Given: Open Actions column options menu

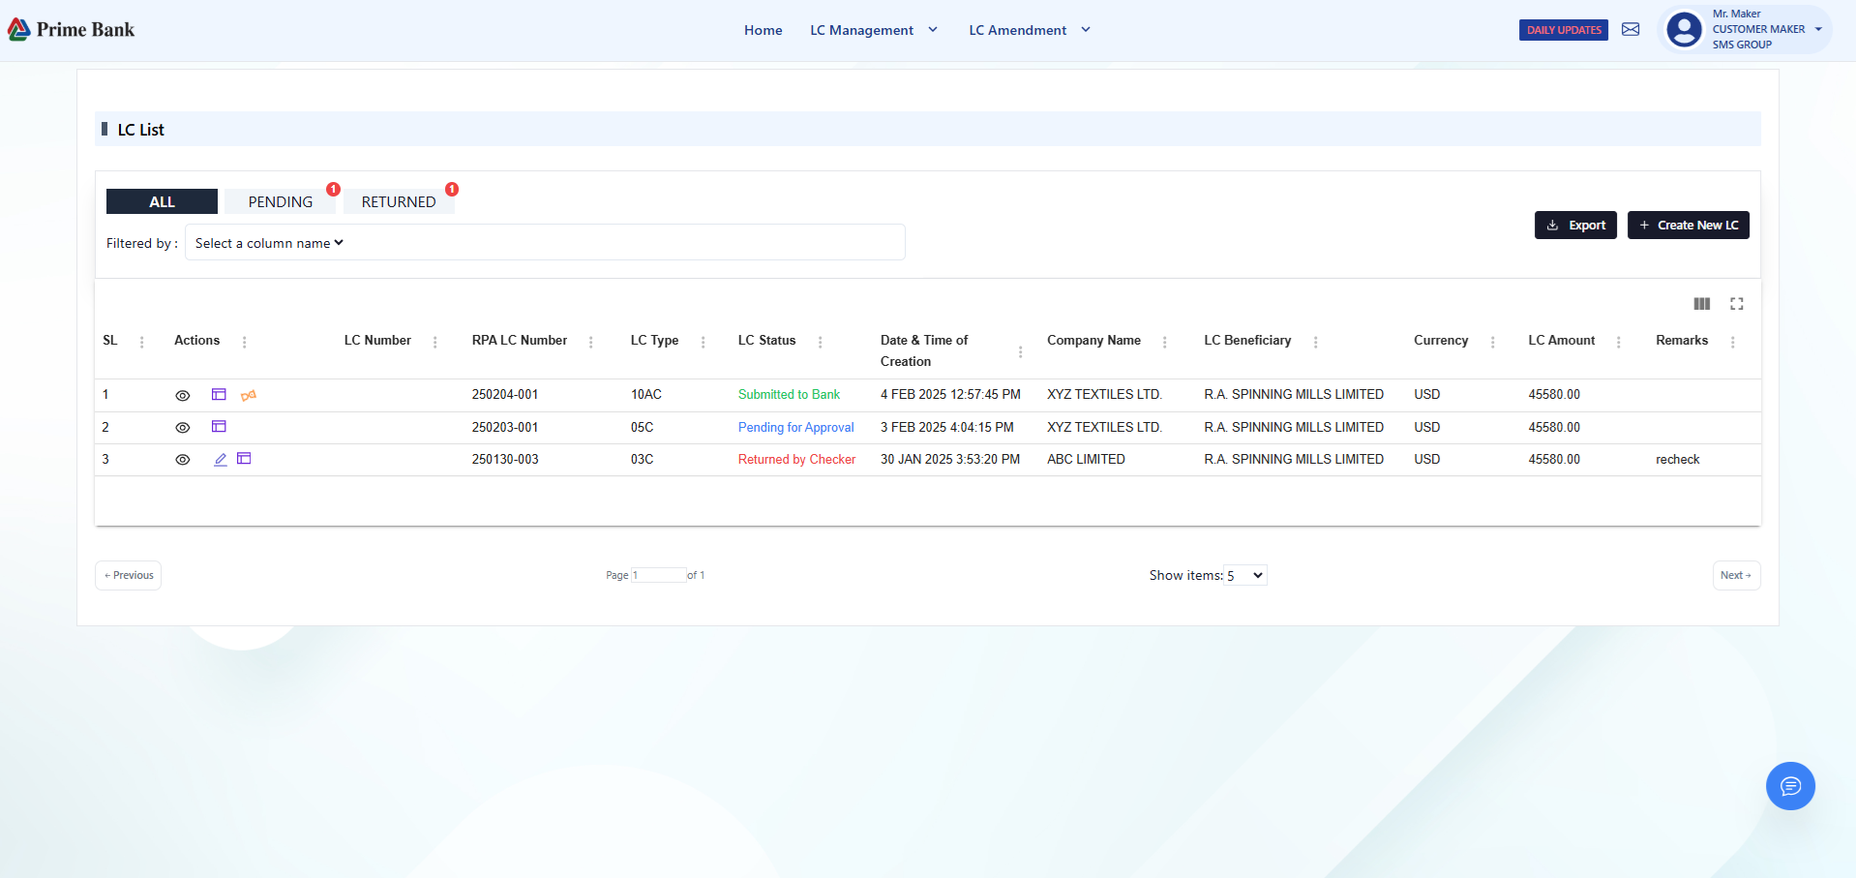Looking at the screenshot, I should click(x=244, y=342).
